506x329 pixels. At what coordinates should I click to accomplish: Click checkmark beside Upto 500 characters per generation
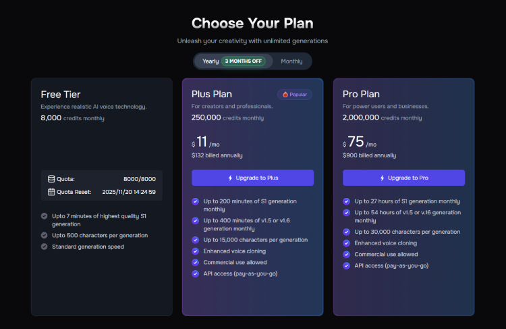pyautogui.click(x=44, y=235)
